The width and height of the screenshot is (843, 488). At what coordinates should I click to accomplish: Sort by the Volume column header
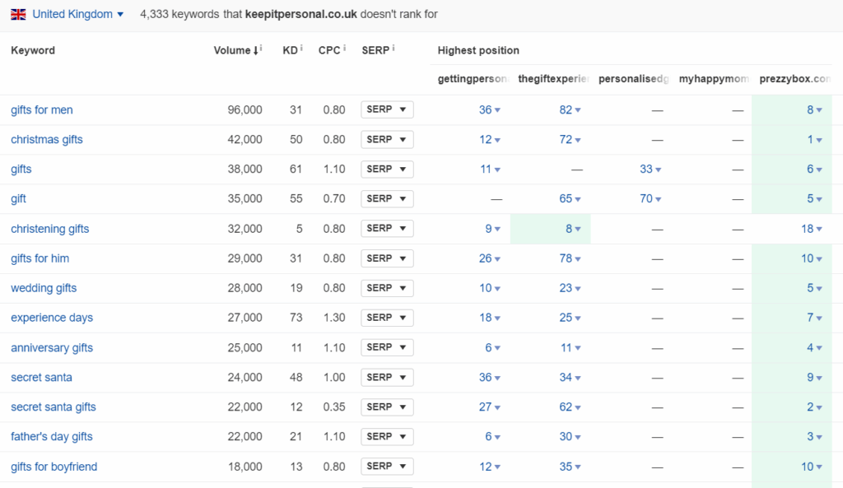(235, 50)
